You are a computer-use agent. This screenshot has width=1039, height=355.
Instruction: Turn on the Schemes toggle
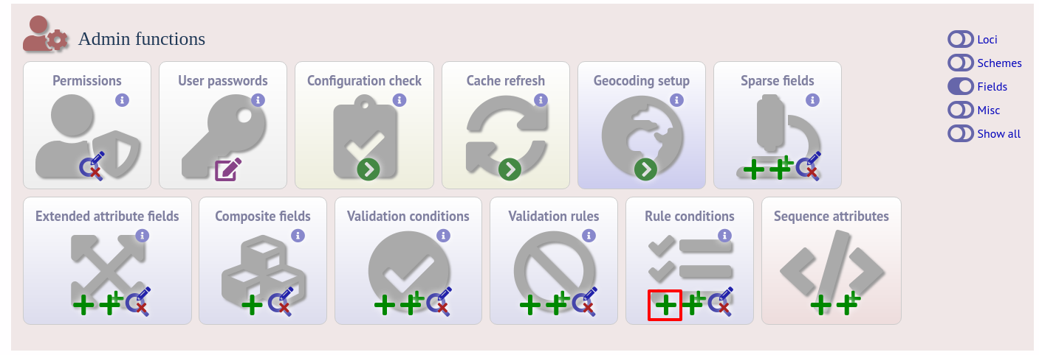pos(961,63)
